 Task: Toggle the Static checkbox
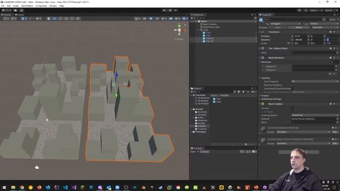coord(327,20)
